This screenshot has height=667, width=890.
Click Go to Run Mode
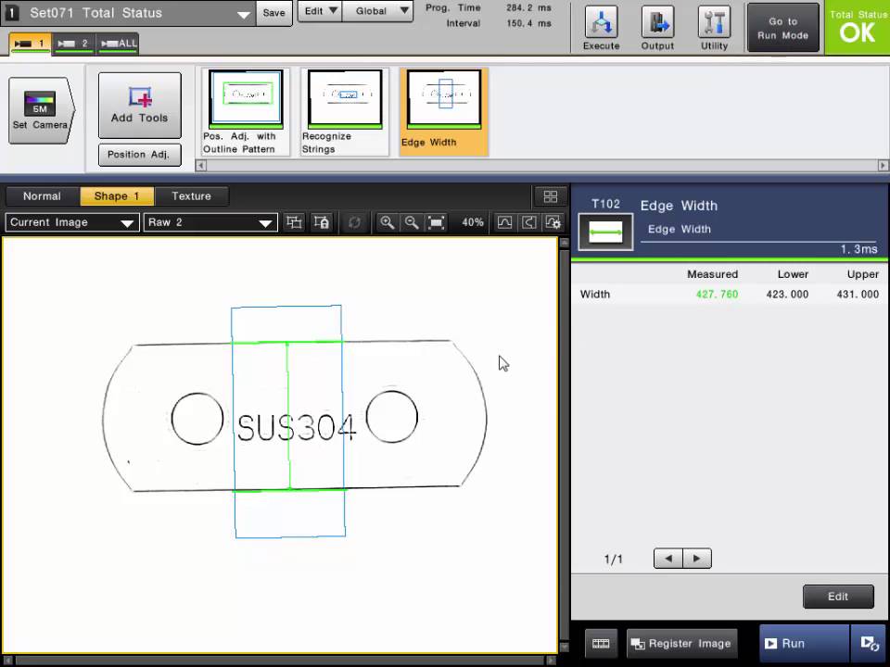[x=782, y=28]
